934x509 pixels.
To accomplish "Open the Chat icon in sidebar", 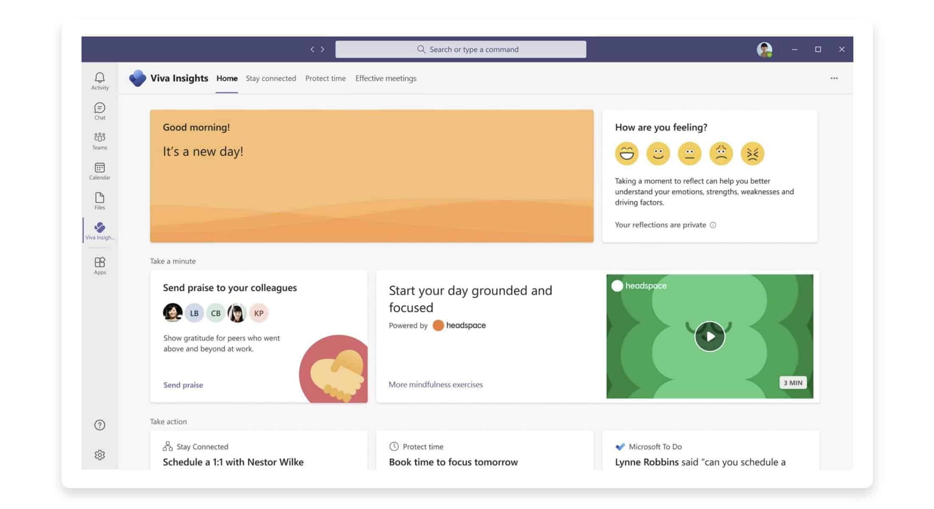I will pyautogui.click(x=100, y=111).
